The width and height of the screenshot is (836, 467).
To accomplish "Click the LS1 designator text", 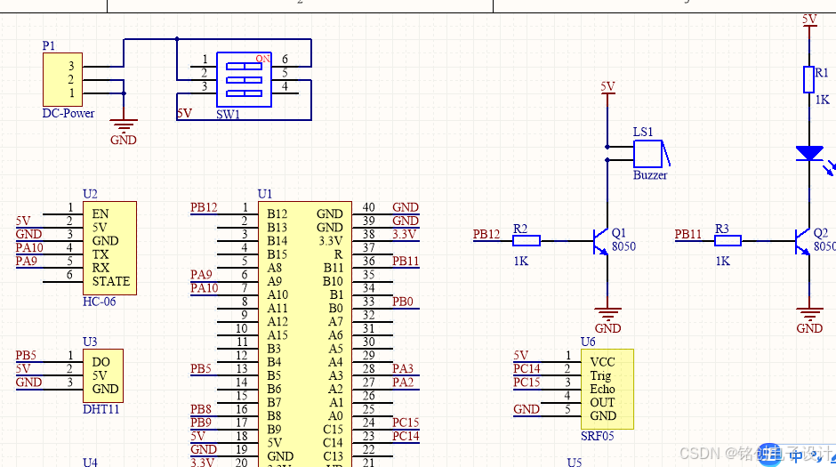I will pyautogui.click(x=642, y=133).
